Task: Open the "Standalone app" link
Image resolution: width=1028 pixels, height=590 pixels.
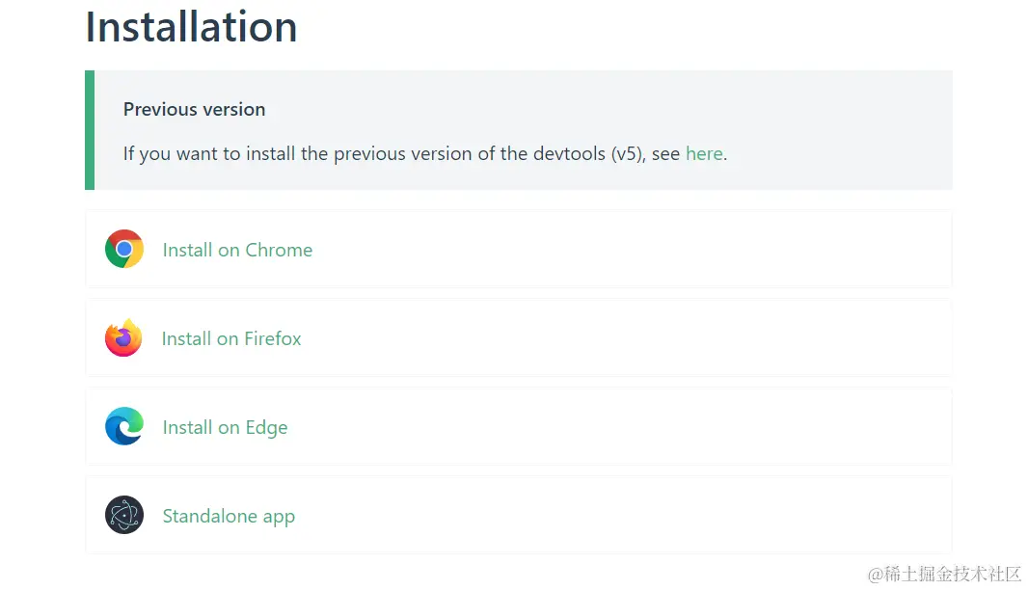Action: coord(229,516)
